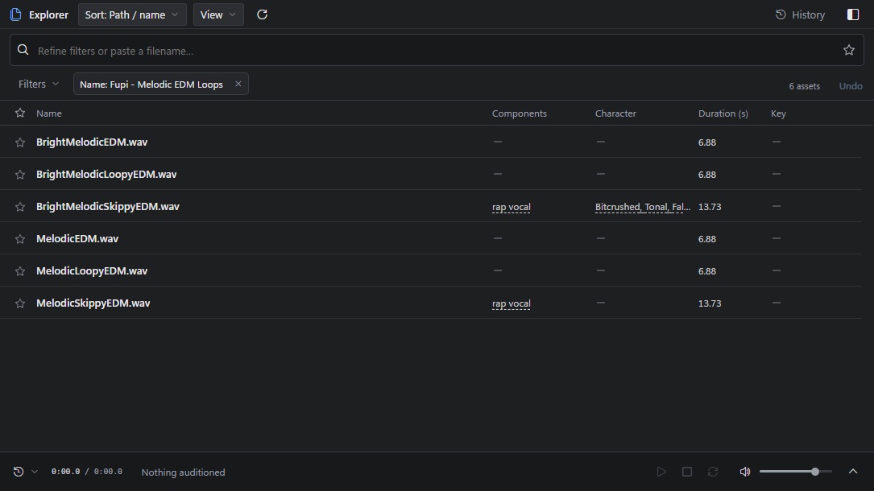The image size is (874, 491).
Task: Open the View dropdown menu
Action: pyautogui.click(x=218, y=14)
